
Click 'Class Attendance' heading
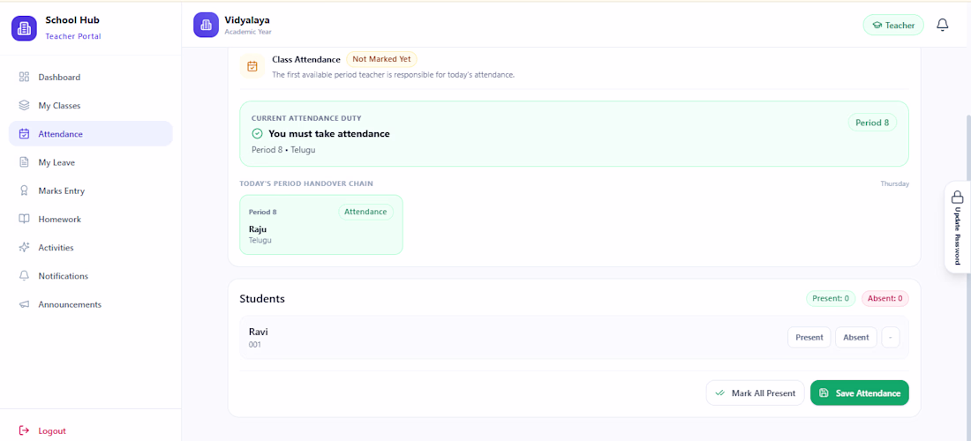pyautogui.click(x=306, y=59)
